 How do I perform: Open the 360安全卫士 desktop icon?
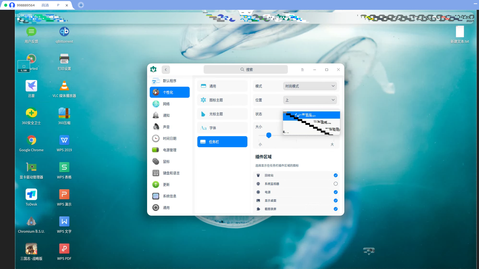pyautogui.click(x=31, y=116)
